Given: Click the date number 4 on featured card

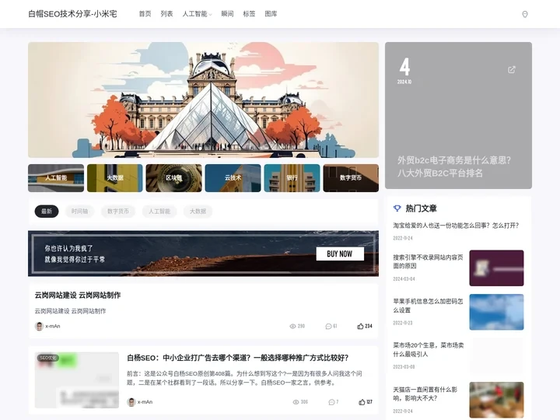Looking at the screenshot, I should pos(404,67).
